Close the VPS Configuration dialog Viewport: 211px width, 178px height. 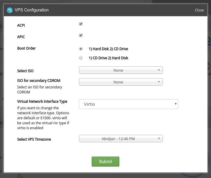[x=199, y=10]
